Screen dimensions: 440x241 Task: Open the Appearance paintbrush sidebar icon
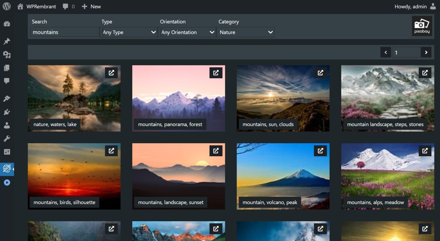pos(7,99)
